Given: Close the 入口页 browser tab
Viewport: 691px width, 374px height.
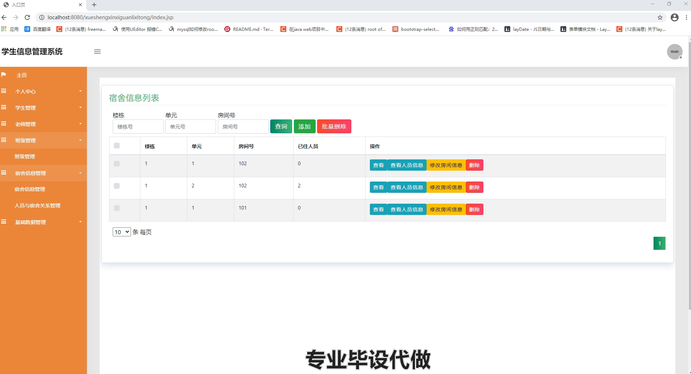Looking at the screenshot, I should 80,5.
